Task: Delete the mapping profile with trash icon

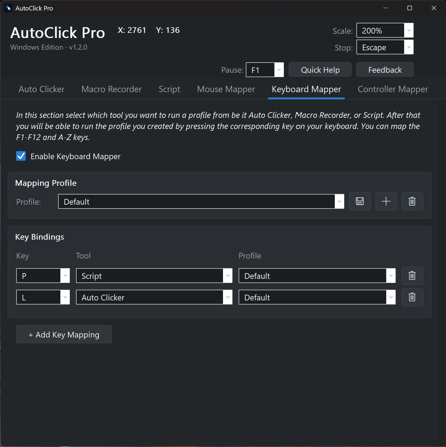Action: click(412, 201)
